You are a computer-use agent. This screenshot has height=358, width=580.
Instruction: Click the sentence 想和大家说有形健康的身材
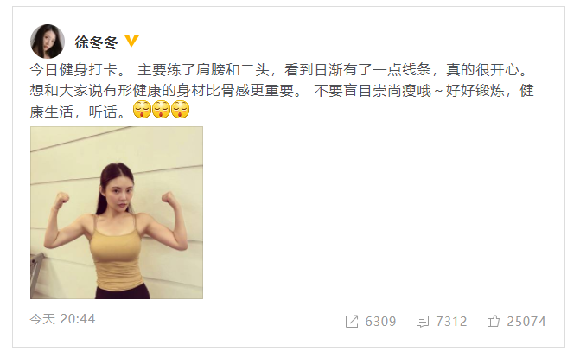[118, 91]
